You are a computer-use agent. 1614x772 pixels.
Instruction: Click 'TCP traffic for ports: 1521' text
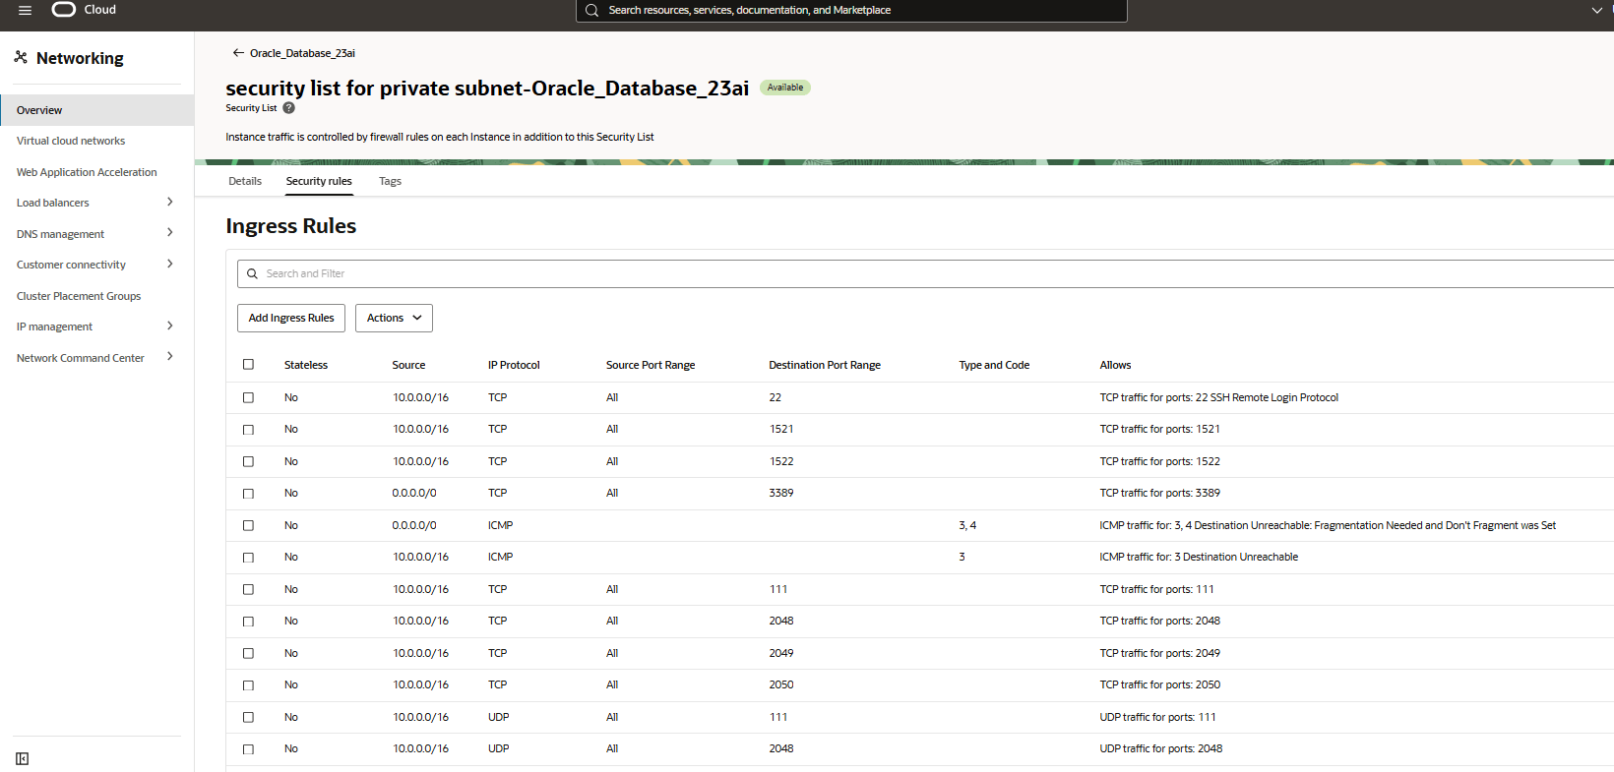coord(1159,429)
